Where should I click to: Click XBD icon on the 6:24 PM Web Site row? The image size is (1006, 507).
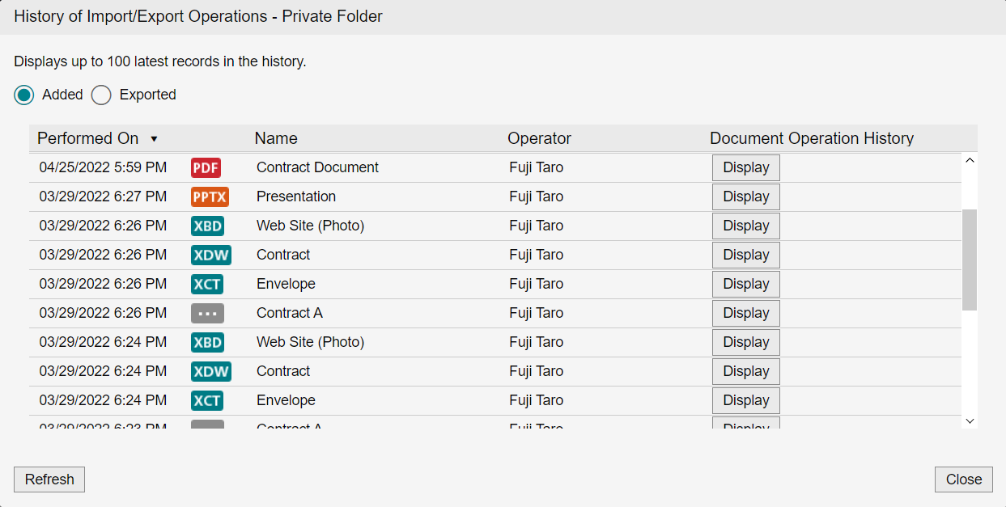[207, 342]
